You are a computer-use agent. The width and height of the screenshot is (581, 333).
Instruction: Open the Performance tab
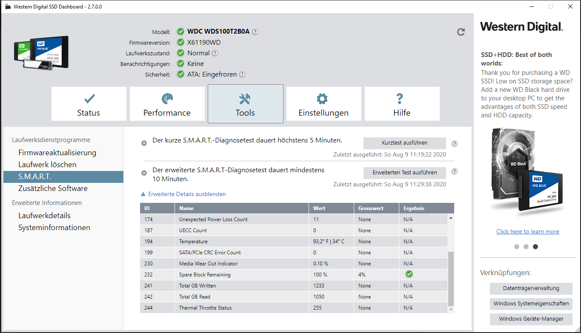tap(167, 104)
